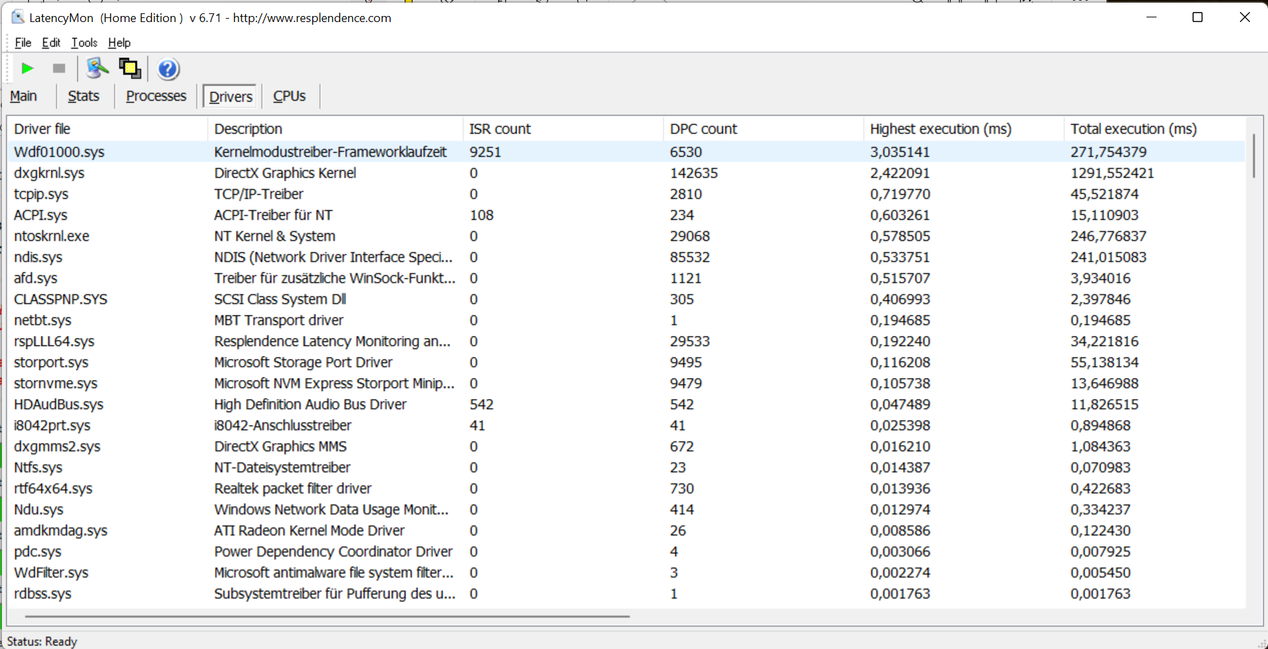
Task: Click the LatencyMon app icon in title bar
Action: pos(18,17)
